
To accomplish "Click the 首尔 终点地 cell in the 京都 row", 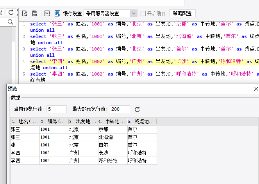I will click(142, 130).
